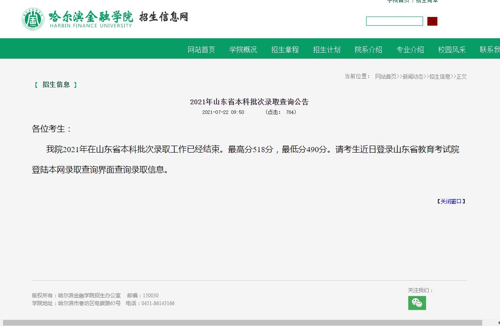Click 网站首页 in the breadcrumb path
The height and width of the screenshot is (326, 500).
386,77
